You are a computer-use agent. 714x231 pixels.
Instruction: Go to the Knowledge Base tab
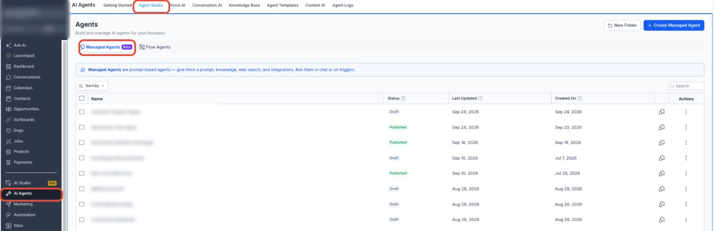pyautogui.click(x=244, y=6)
